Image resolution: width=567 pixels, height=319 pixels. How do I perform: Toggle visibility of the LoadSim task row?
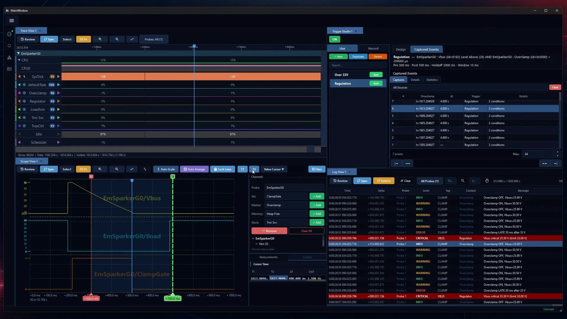[x=24, y=109]
